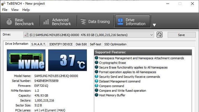
Task: Open the File menu
Action: click(x=5, y=10)
